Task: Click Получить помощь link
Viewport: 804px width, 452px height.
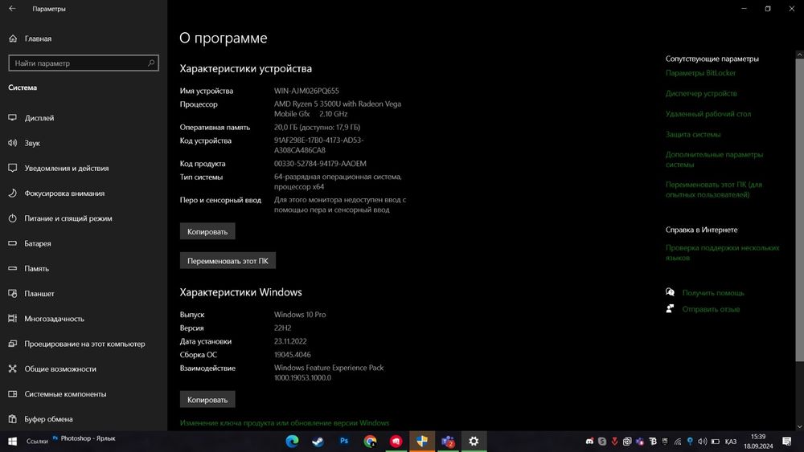Action: (712, 293)
